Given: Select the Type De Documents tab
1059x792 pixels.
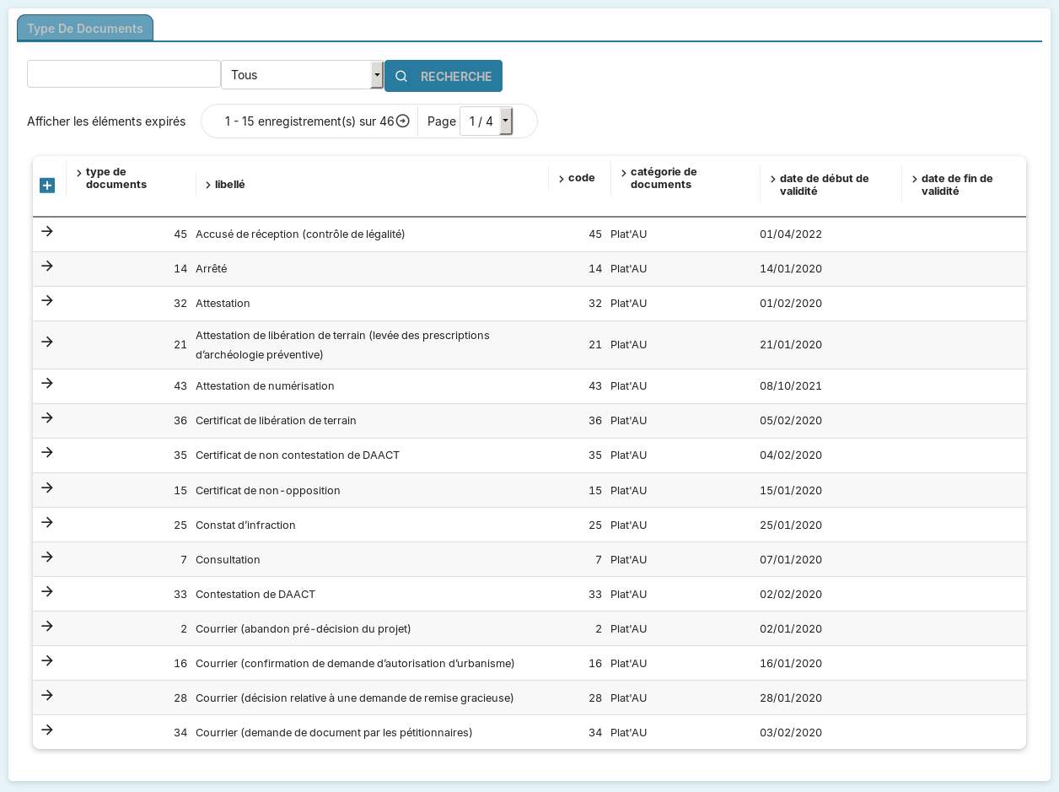Looking at the screenshot, I should 85,29.
